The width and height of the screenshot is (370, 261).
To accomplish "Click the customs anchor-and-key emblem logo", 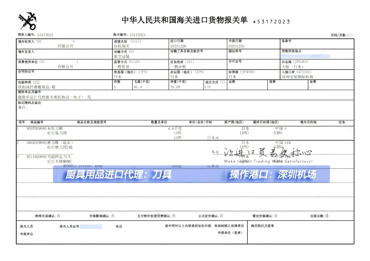I will [x=26, y=21].
